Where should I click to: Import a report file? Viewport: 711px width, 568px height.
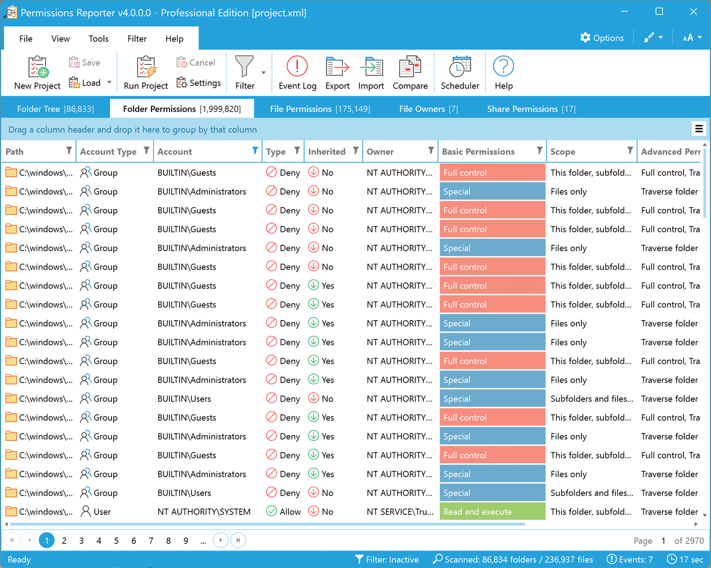tap(371, 72)
